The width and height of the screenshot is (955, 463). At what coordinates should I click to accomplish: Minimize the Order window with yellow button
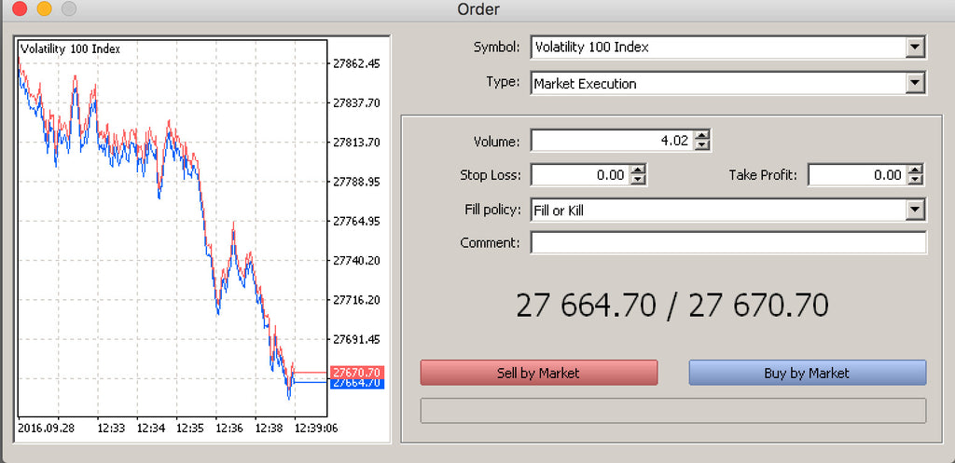(x=44, y=9)
